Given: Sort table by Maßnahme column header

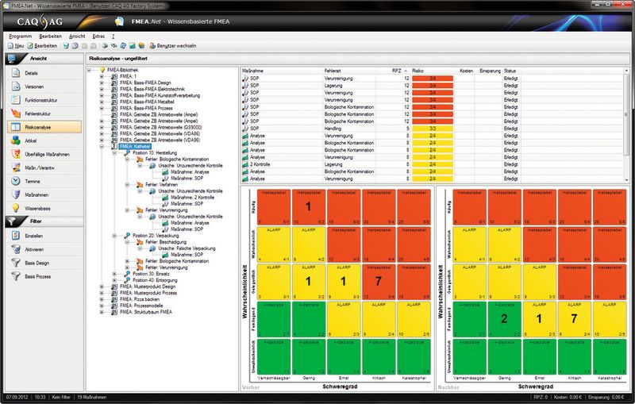Looking at the screenshot, I should pos(282,71).
